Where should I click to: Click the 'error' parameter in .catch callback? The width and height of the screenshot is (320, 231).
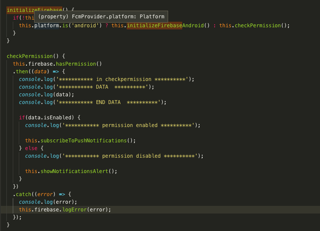point(45,194)
